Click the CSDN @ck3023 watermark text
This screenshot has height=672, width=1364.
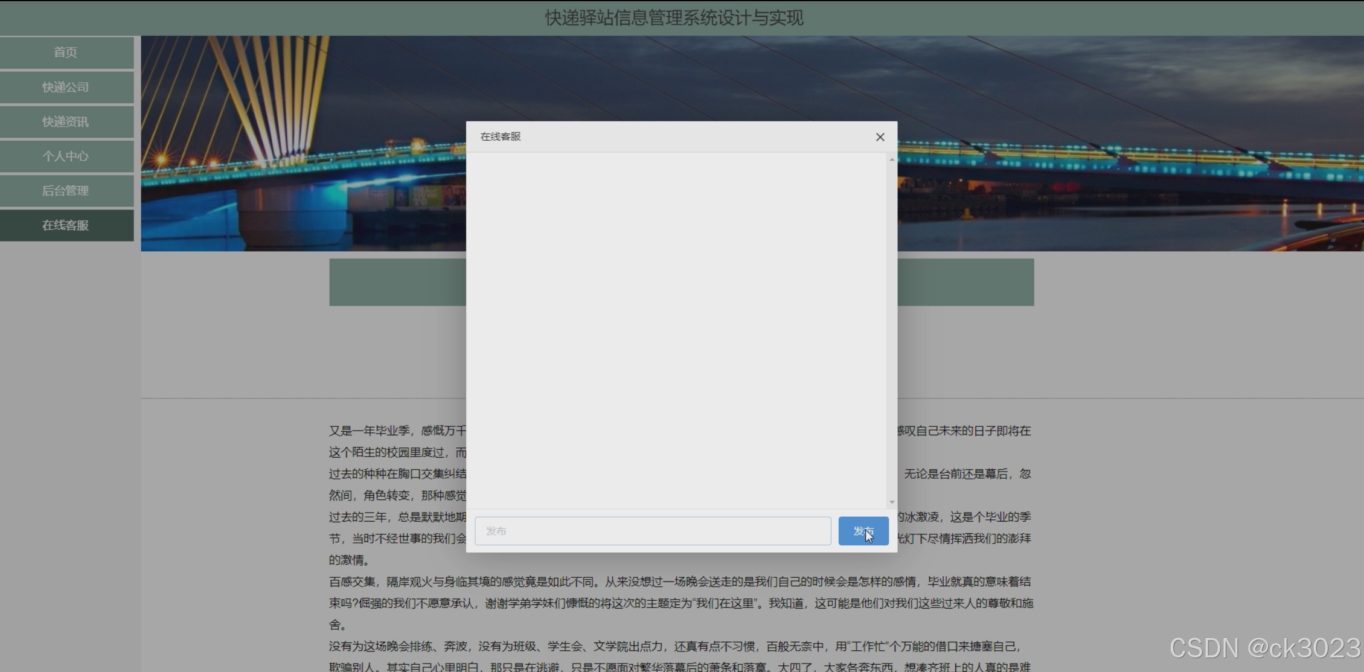click(1264, 648)
